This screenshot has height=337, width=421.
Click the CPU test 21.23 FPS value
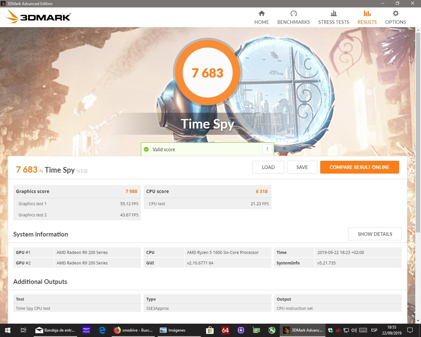(x=260, y=204)
